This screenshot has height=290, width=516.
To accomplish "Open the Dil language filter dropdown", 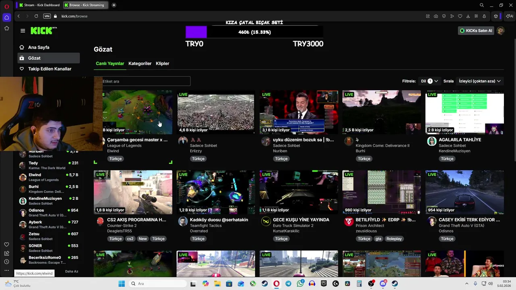I will (429, 81).
